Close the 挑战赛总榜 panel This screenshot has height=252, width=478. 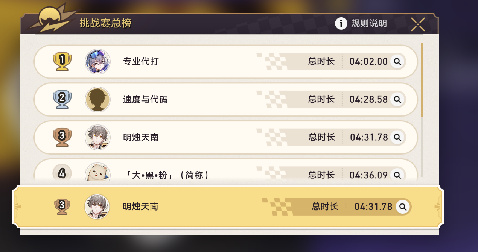pos(418,24)
